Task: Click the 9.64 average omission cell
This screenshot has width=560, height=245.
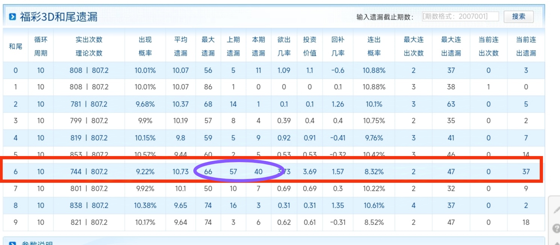Action: coord(181,222)
